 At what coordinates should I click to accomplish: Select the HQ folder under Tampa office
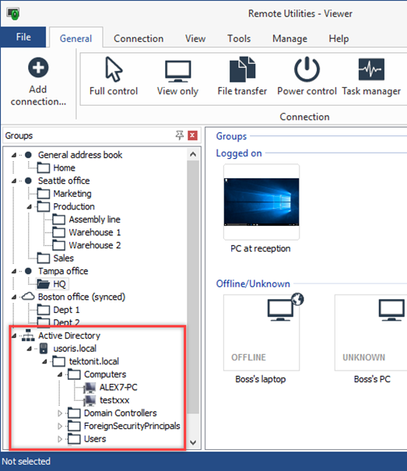[52, 284]
